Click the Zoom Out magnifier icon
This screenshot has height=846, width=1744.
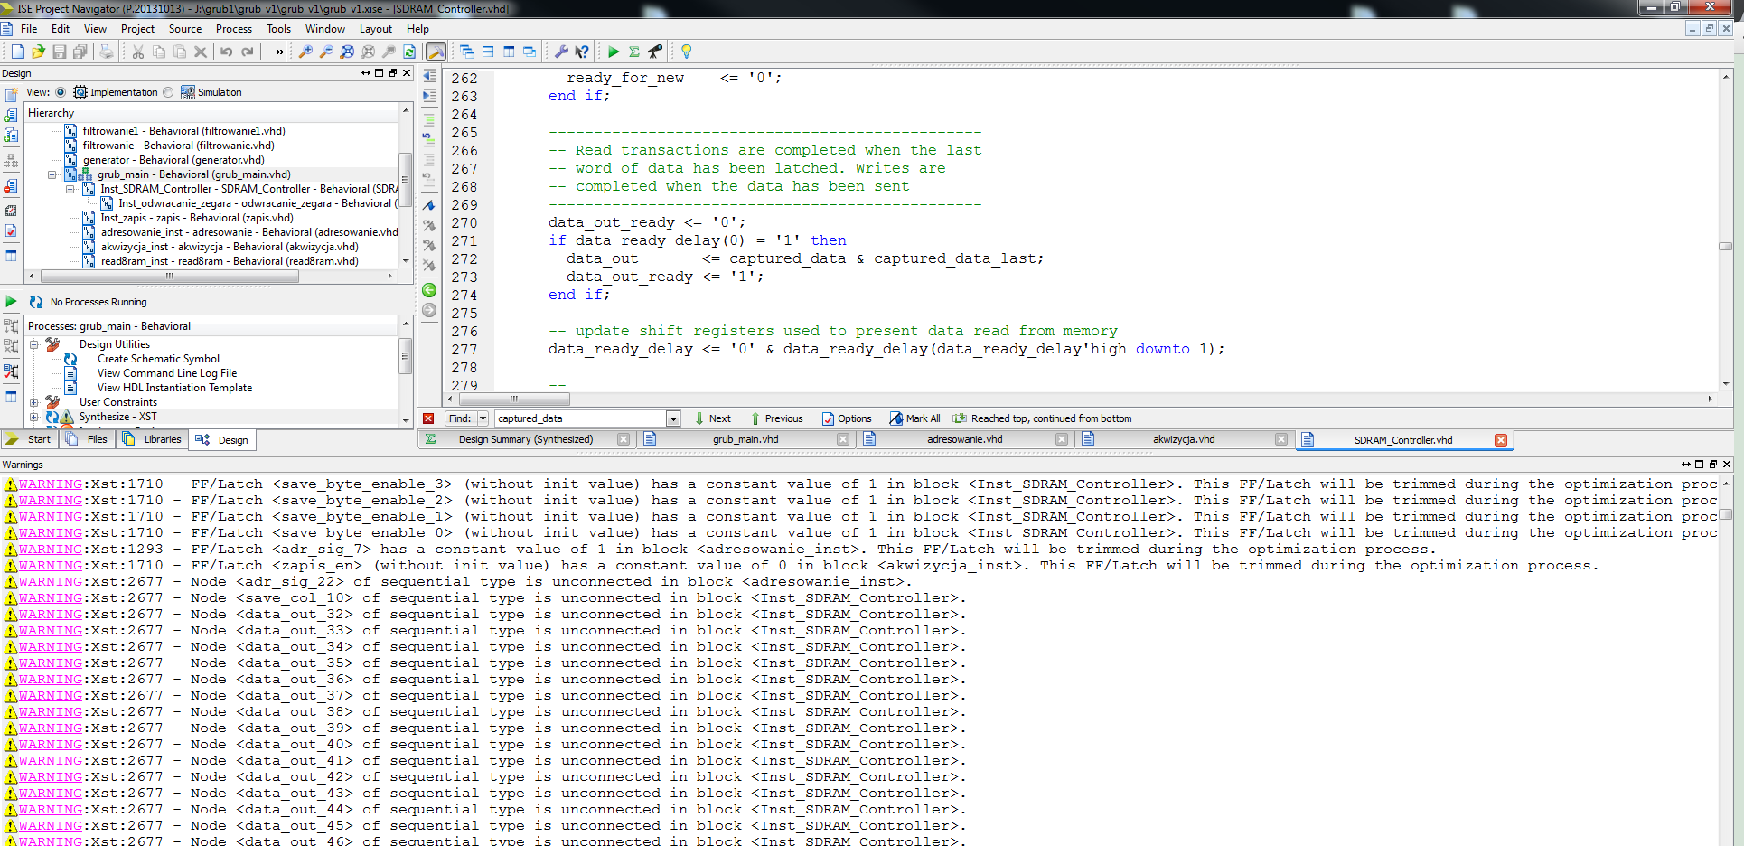pos(326,52)
